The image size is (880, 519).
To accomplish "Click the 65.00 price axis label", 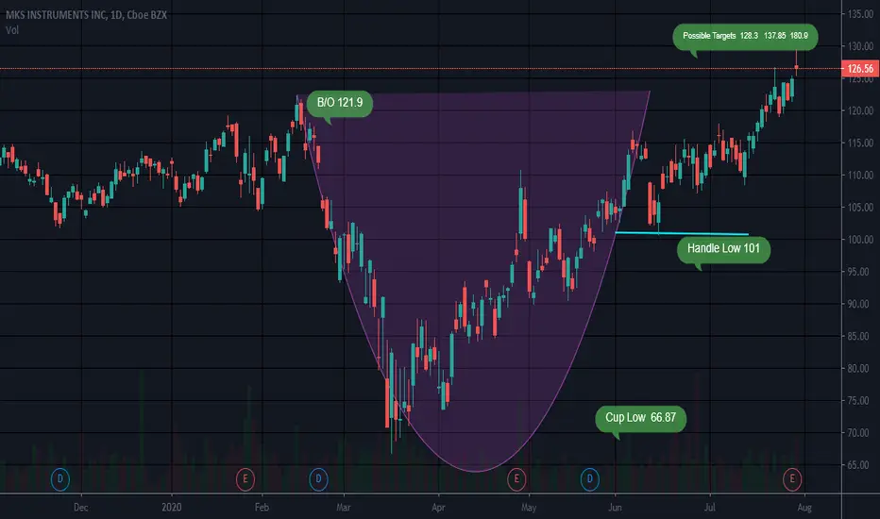I will [x=860, y=465].
